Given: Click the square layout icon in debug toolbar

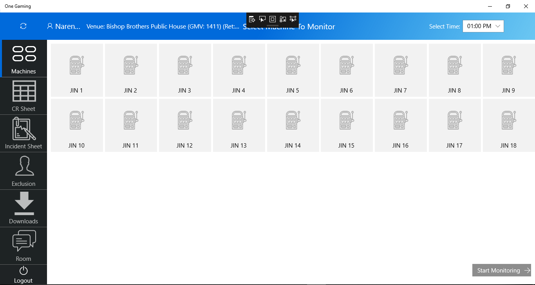Looking at the screenshot, I should click(273, 19).
